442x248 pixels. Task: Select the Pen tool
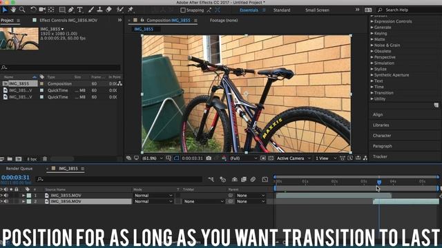(70, 10)
